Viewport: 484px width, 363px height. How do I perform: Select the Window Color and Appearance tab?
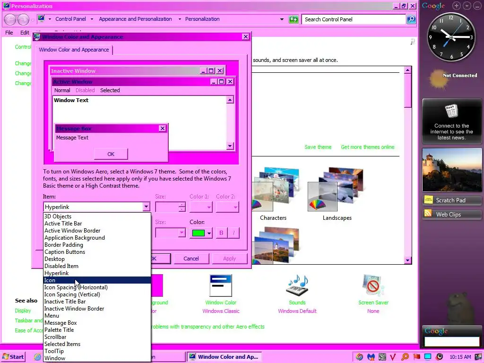tap(74, 50)
